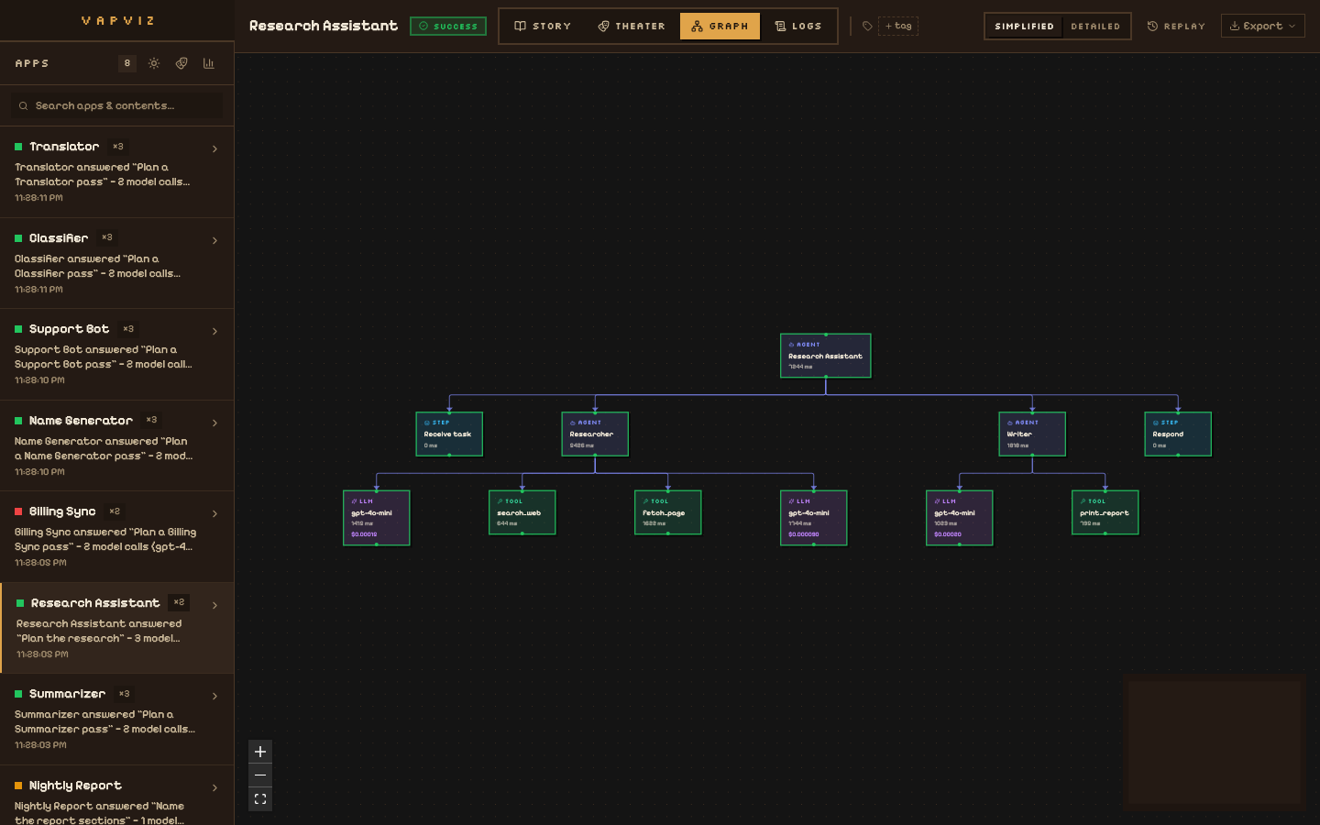The width and height of the screenshot is (1320, 825).
Task: Fit the graph to view
Action: (260, 799)
